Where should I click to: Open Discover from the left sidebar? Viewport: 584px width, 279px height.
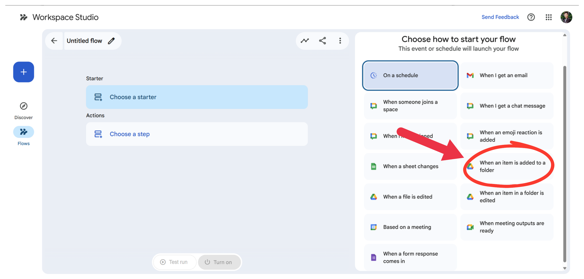24,110
